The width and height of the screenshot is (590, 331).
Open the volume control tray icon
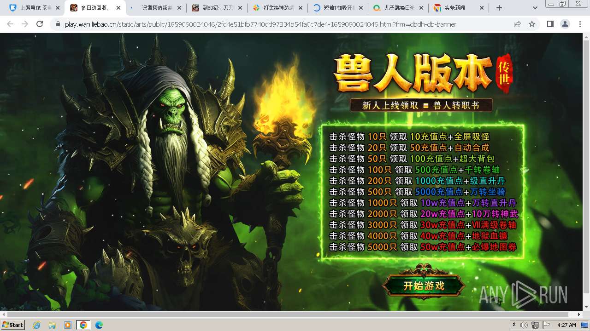pyautogui.click(x=524, y=325)
